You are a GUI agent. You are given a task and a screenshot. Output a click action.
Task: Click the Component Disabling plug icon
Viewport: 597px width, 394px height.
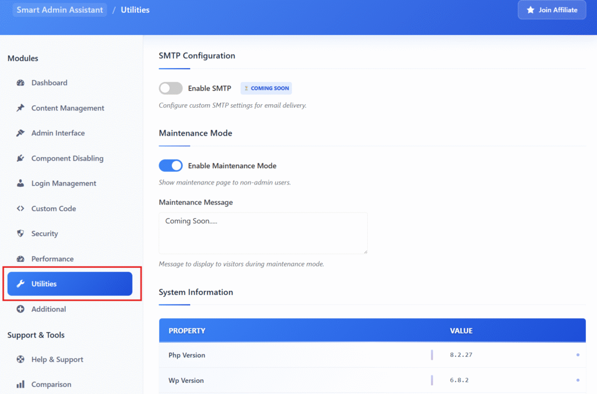(x=20, y=158)
